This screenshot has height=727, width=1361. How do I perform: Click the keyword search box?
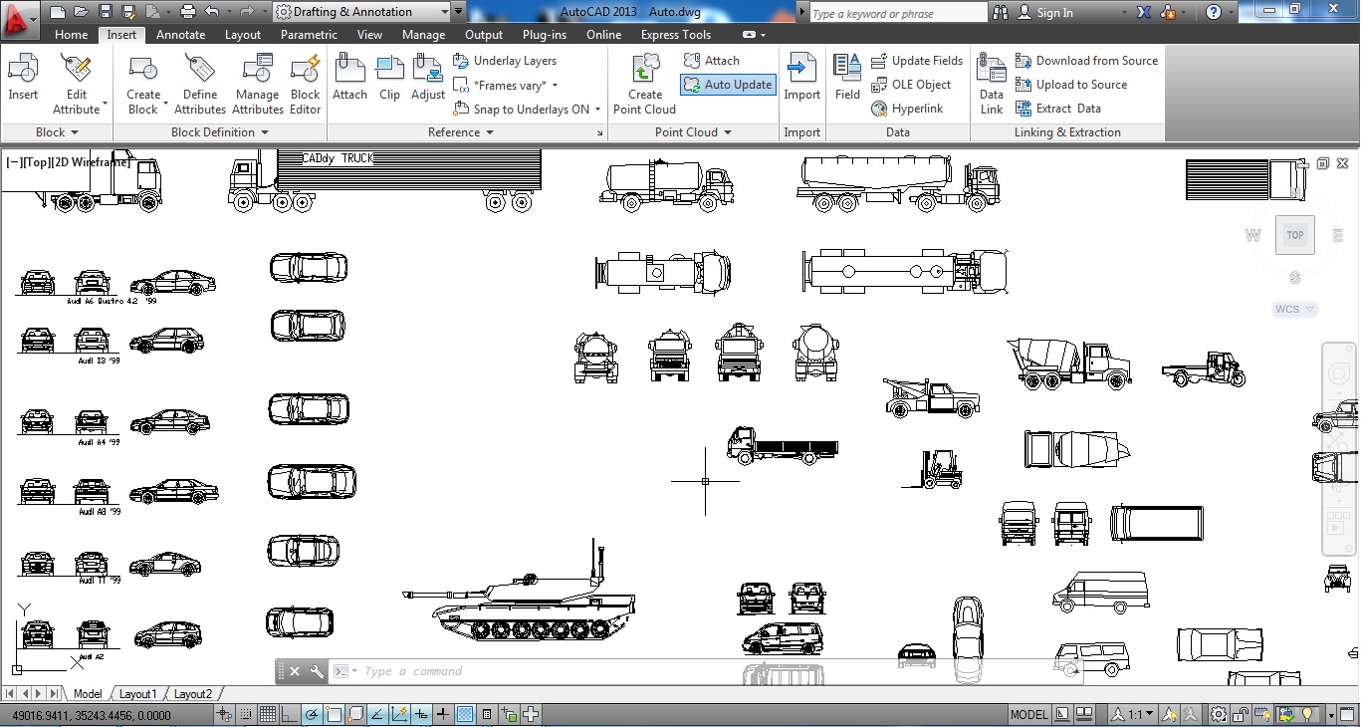pos(897,13)
